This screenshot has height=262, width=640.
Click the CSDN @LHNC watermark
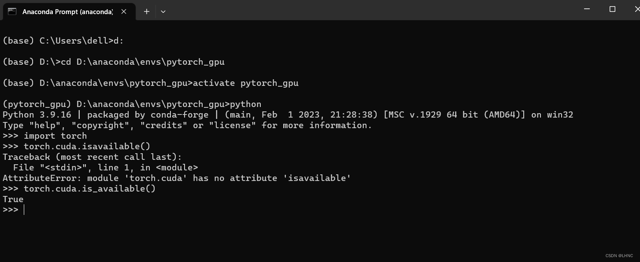619,256
